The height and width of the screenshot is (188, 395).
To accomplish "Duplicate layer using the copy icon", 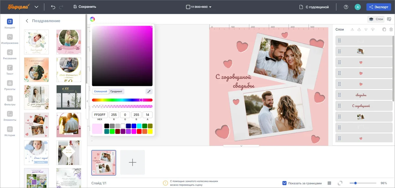I will point(384,30).
